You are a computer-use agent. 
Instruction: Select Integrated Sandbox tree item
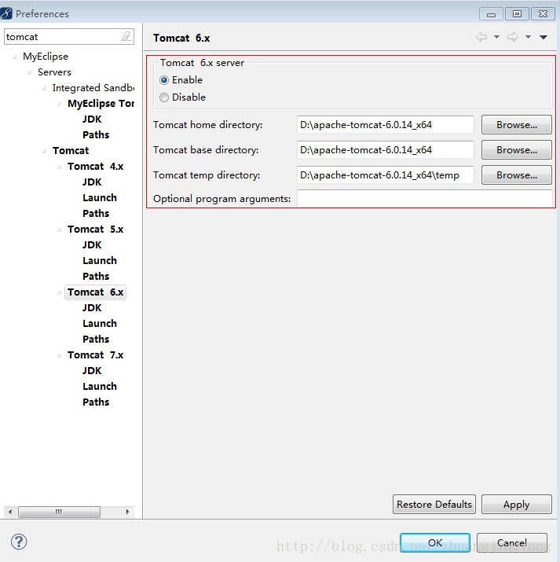93,88
